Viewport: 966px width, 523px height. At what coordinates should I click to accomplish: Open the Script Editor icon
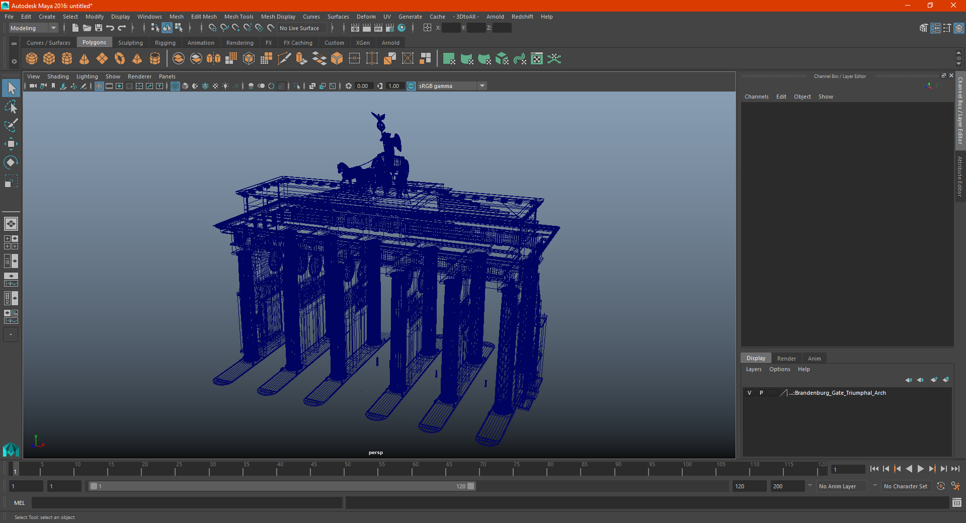point(957,502)
